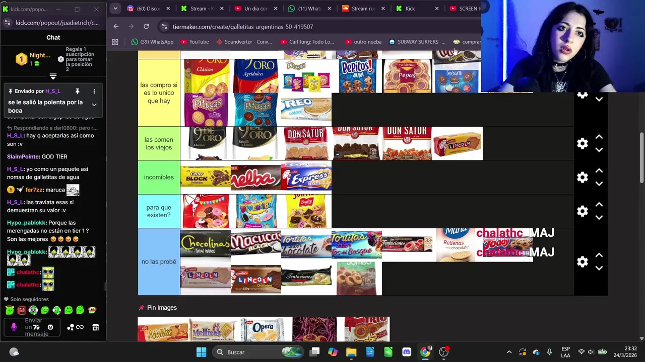This screenshot has height=362, width=645.
Task: Select the 'las compro si es lo unico que hay' label
Action: point(159,93)
